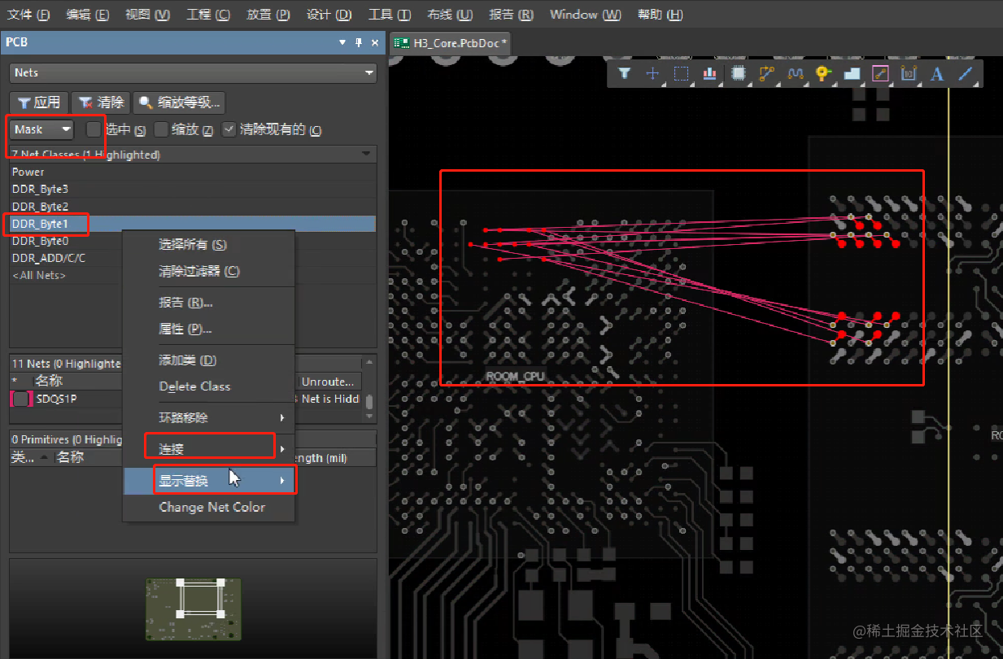This screenshot has height=659, width=1003.
Task: Uncheck 清除现有的 option
Action: [229, 129]
